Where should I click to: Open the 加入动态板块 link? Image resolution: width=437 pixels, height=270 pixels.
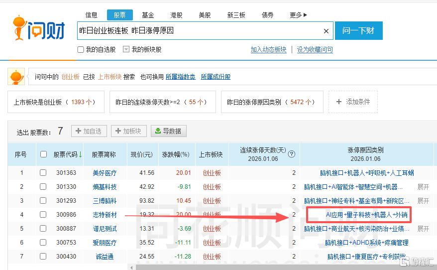[268, 50]
